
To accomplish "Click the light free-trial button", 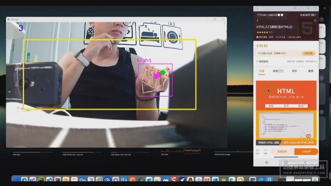I will coord(282,152).
